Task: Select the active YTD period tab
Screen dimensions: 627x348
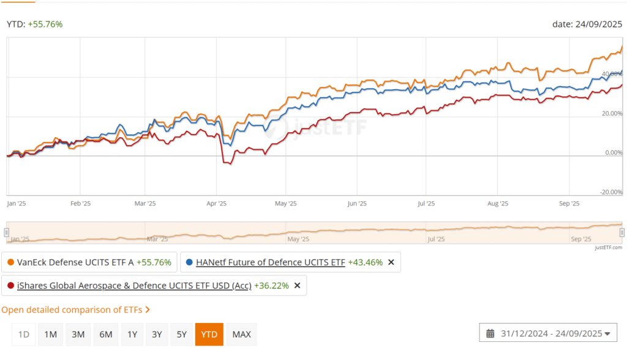Action: point(209,335)
